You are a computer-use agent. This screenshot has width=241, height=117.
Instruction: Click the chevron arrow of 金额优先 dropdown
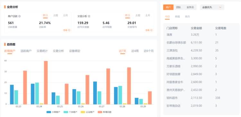tap(220, 7)
